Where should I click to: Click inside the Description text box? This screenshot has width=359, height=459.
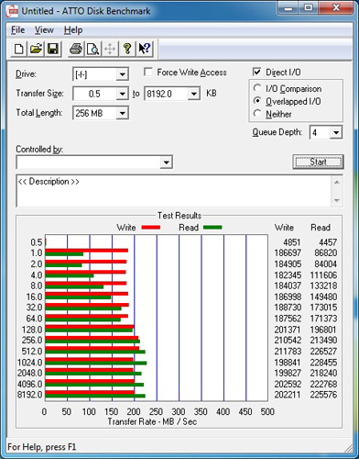coord(174,191)
